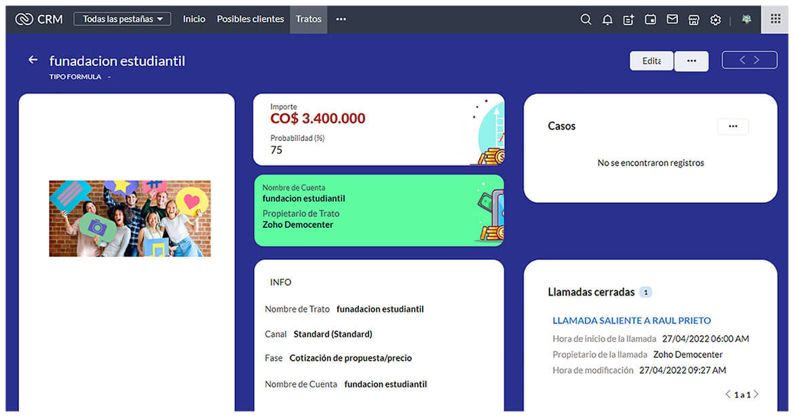
Task: Click the Edit button
Action: tap(651, 61)
